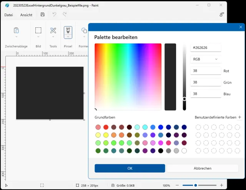Add a custom color with plus icon
Viewport: 246px width, 190px height.
click(x=239, y=117)
